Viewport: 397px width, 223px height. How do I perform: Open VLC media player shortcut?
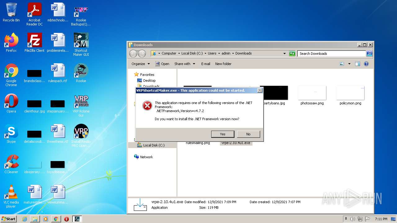(x=11, y=197)
